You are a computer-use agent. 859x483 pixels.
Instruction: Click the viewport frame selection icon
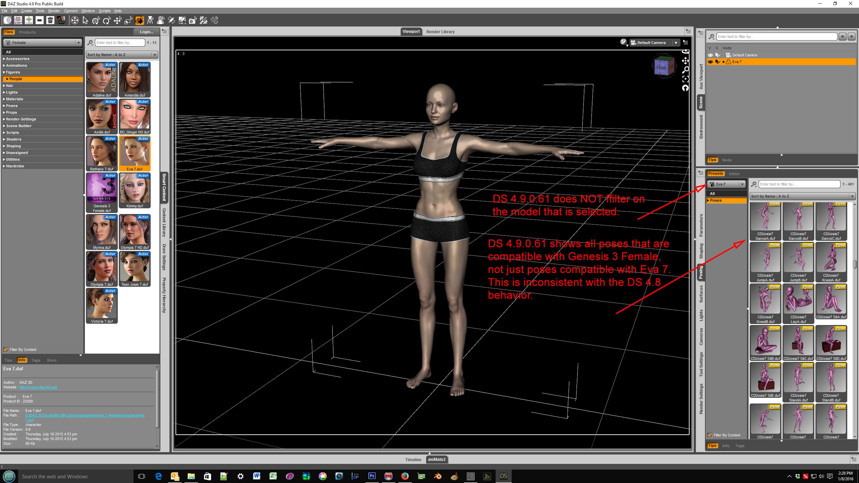[686, 79]
